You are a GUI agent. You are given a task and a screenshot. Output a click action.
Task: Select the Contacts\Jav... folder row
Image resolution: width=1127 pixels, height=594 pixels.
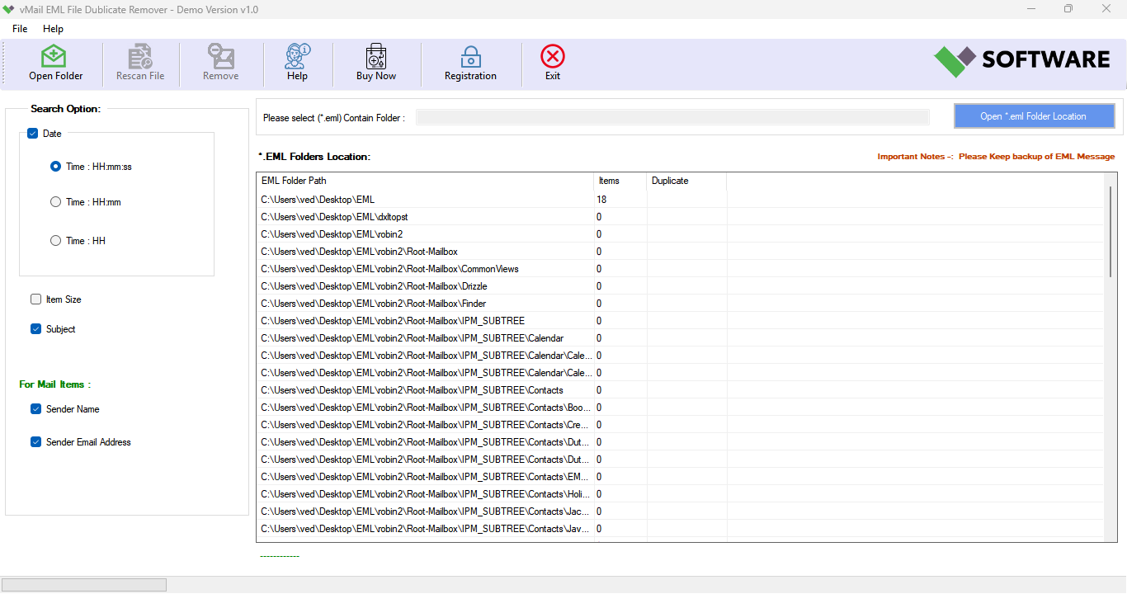point(680,528)
